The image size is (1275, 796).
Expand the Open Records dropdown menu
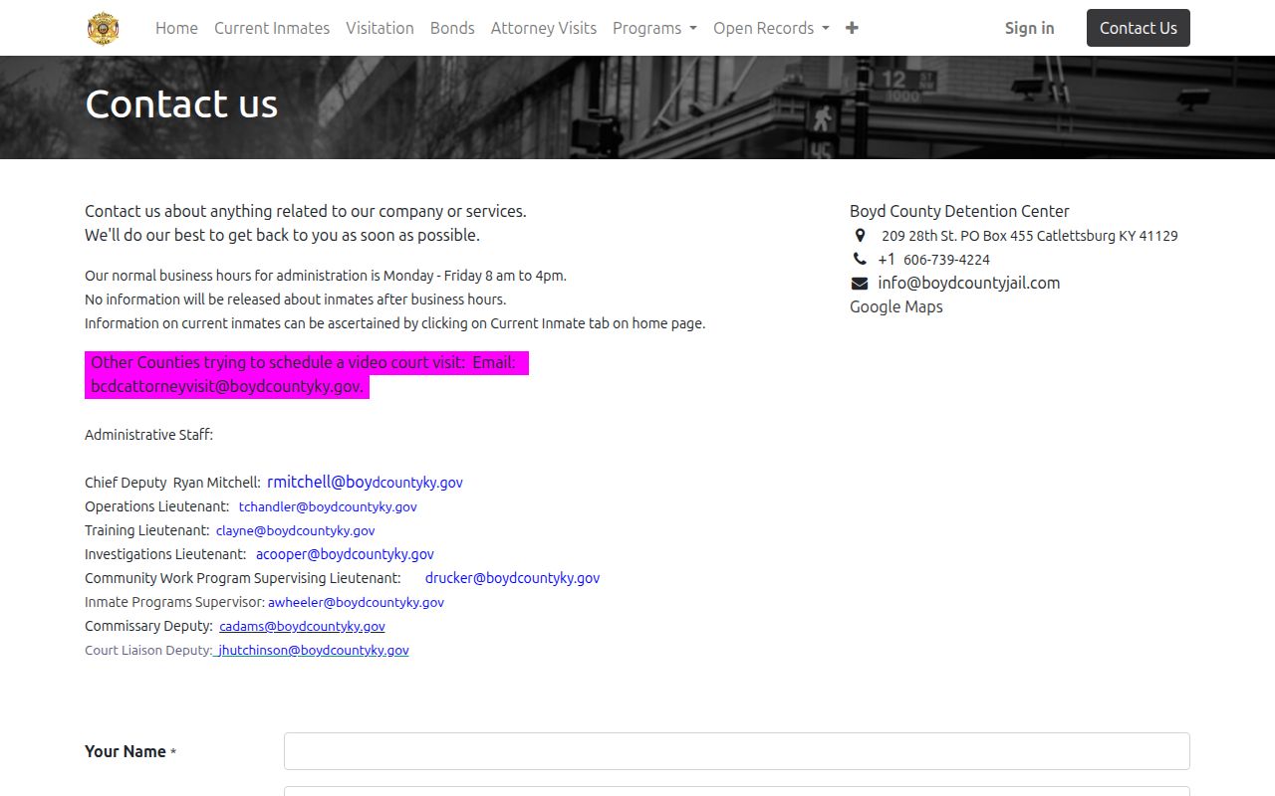point(771,28)
